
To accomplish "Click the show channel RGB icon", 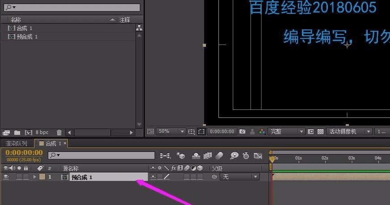I will point(262,131).
